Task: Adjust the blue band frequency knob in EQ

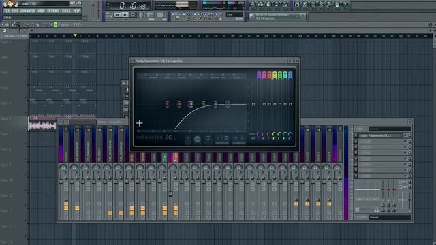Action: point(290,134)
